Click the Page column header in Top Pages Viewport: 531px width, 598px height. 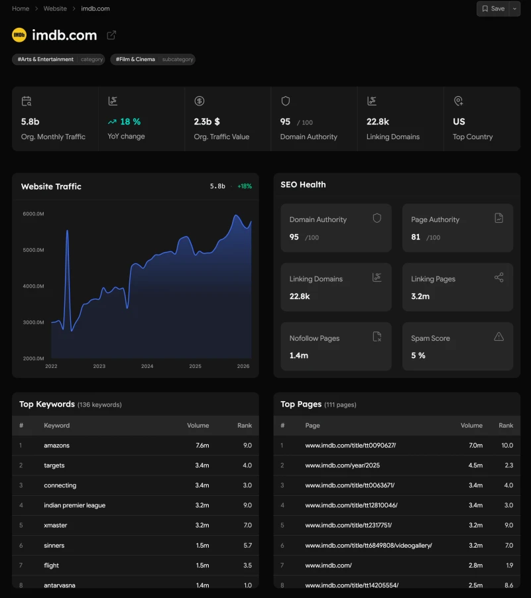pos(312,426)
